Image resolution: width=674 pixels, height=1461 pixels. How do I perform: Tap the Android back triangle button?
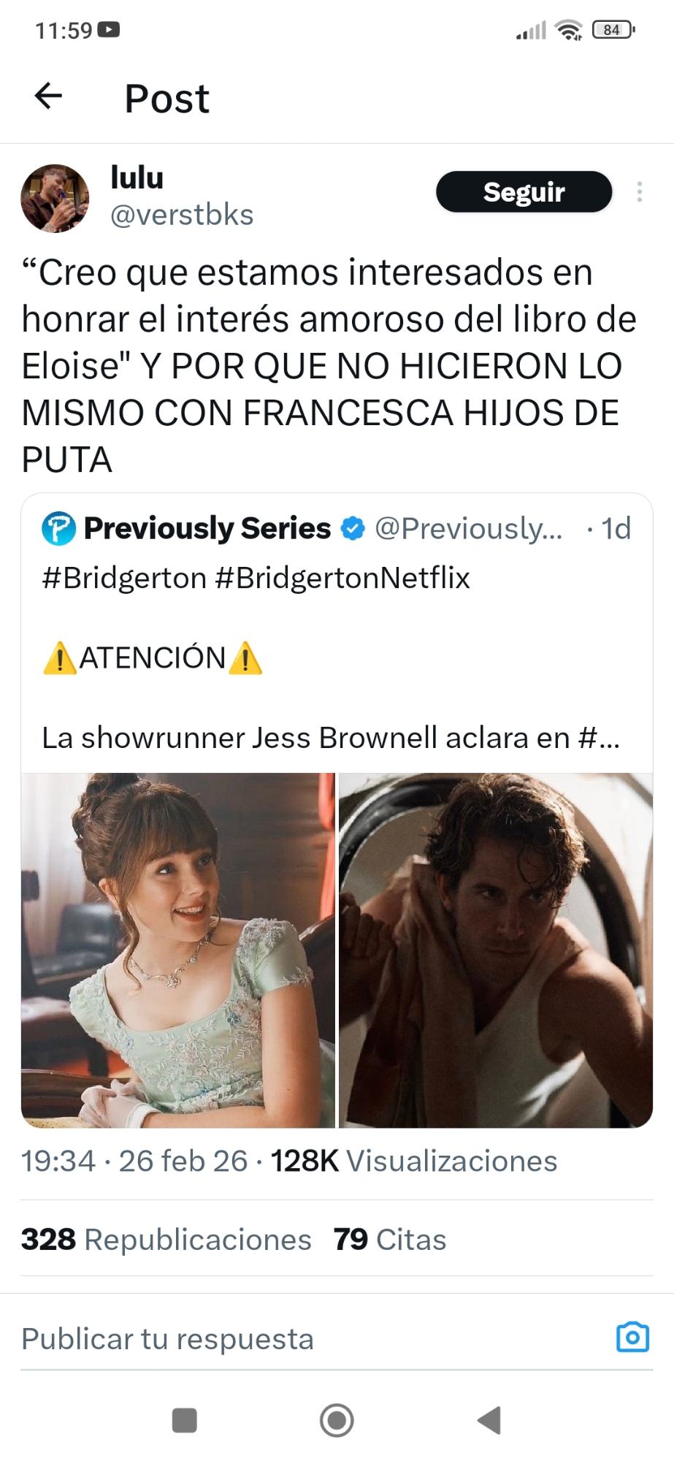click(489, 1420)
